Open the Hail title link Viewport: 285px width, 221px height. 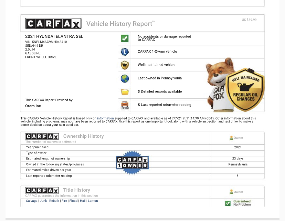click(x=83, y=201)
